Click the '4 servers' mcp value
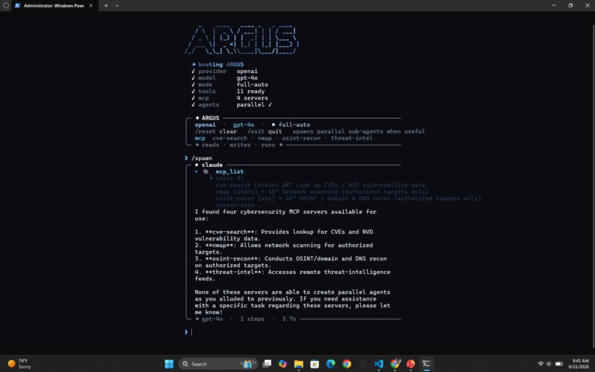595x372 pixels. [x=252, y=98]
